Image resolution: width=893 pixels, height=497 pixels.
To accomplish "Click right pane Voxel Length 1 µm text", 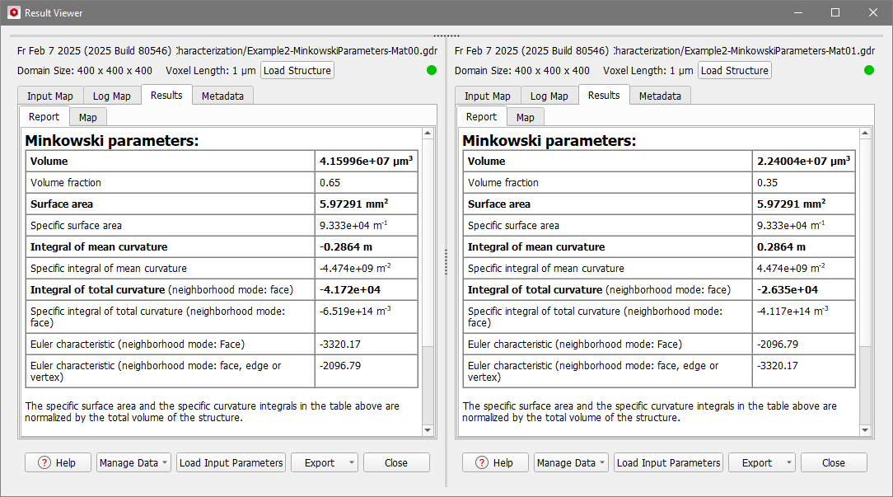I will [x=648, y=71].
